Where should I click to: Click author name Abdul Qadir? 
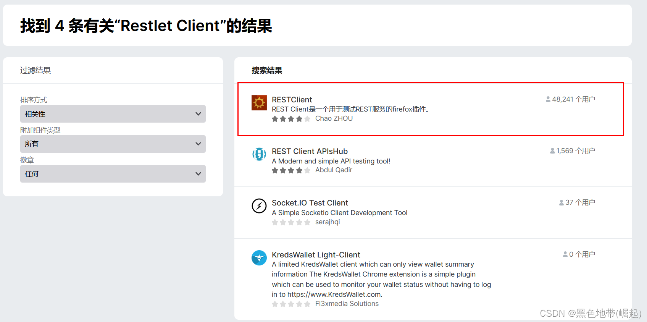point(334,170)
